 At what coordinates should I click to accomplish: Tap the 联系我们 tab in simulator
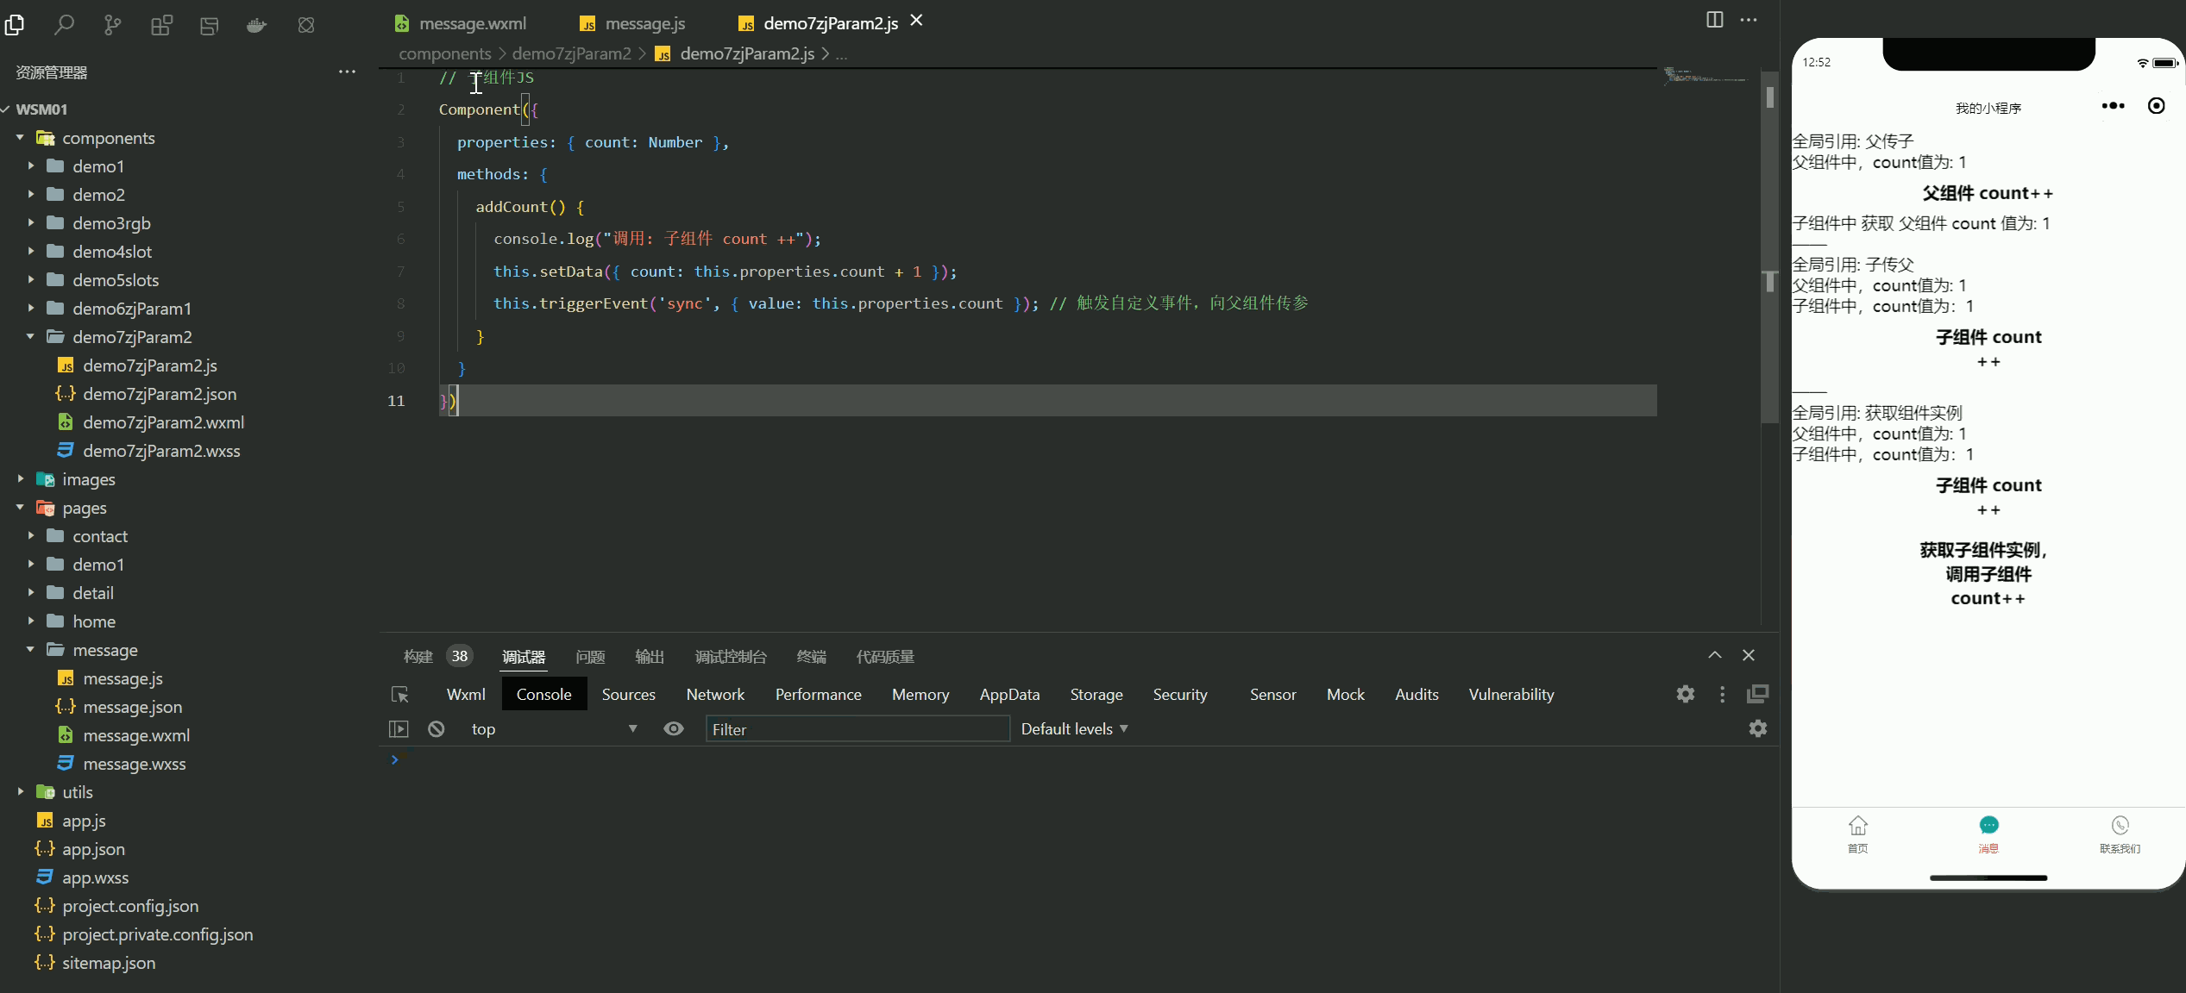tap(2120, 834)
